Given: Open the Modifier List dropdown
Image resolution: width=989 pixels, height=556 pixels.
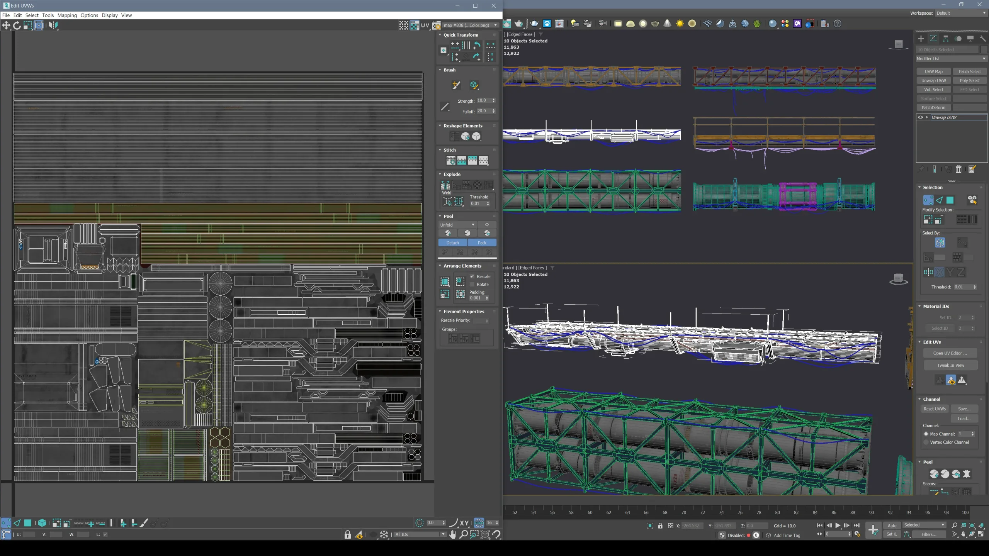Looking at the screenshot, I should coord(950,58).
